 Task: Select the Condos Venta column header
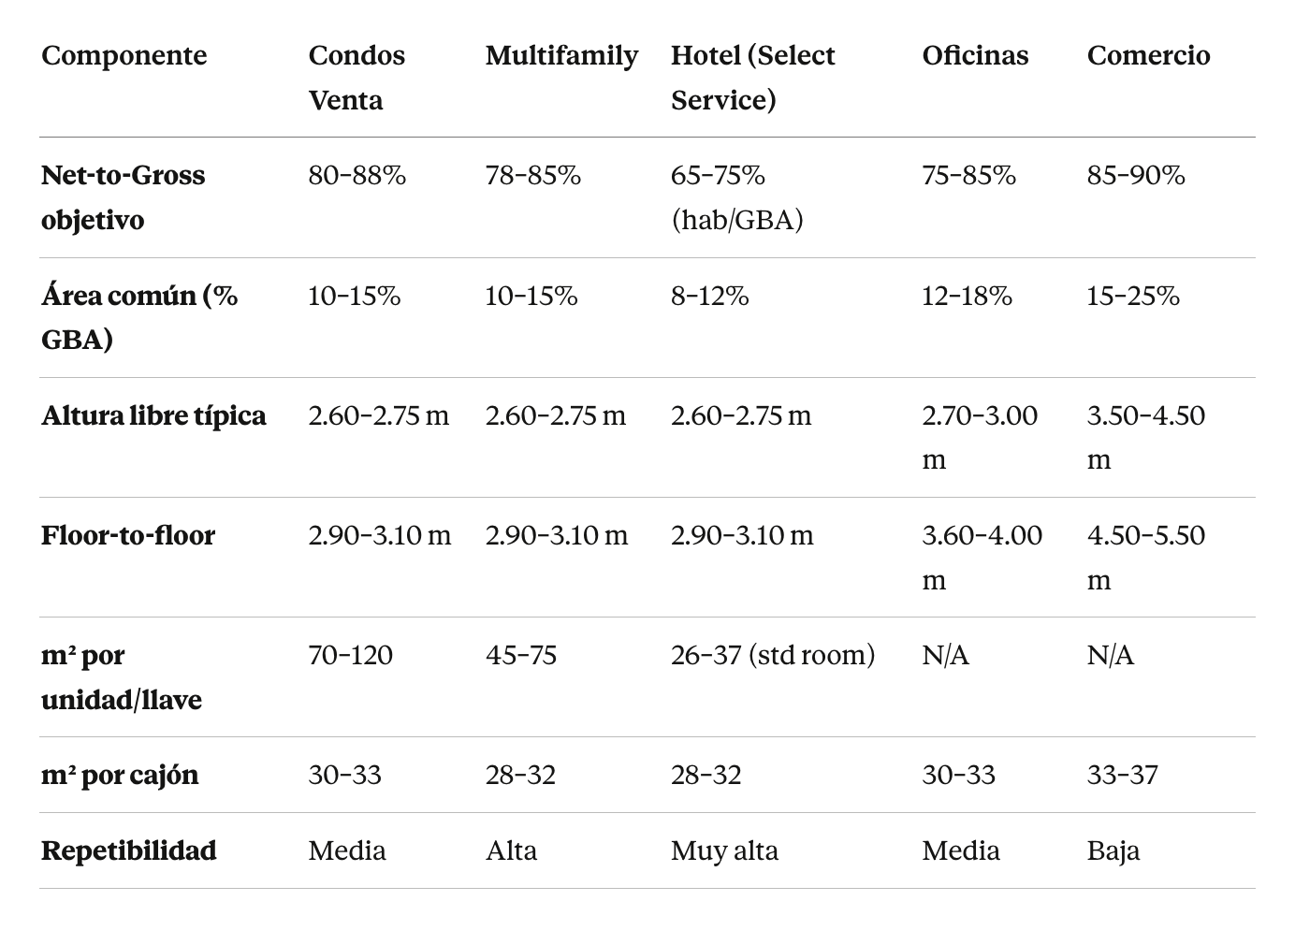pos(356,78)
